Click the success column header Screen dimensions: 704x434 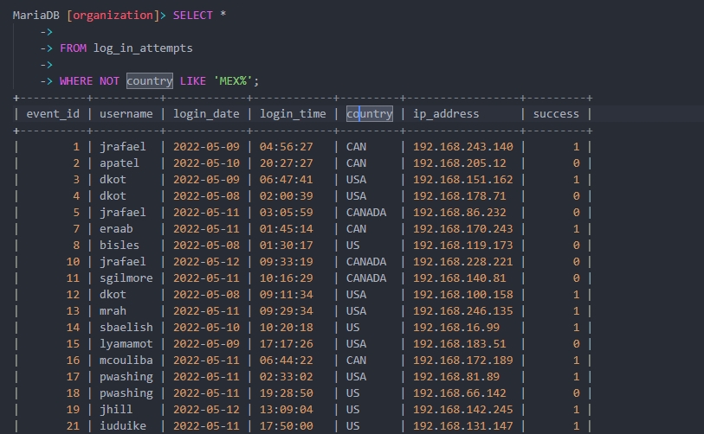(556, 113)
